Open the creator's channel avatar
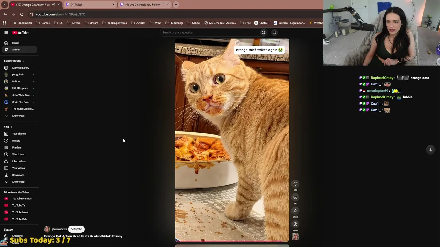 [x=47, y=229]
